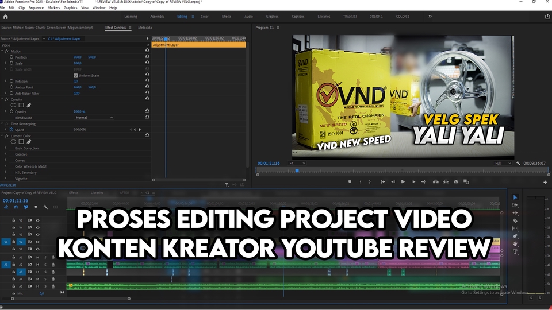Toggle Position animation stopwatch
552x310 pixels.
click(x=11, y=57)
